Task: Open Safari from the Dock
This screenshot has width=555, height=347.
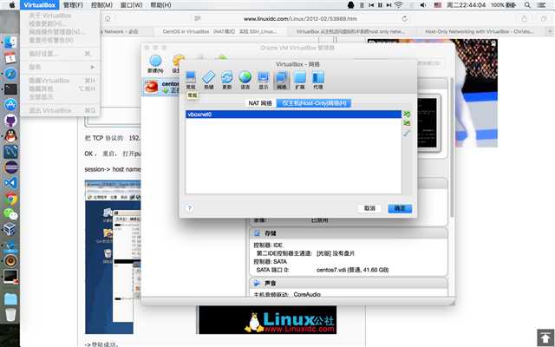Action: [10, 74]
